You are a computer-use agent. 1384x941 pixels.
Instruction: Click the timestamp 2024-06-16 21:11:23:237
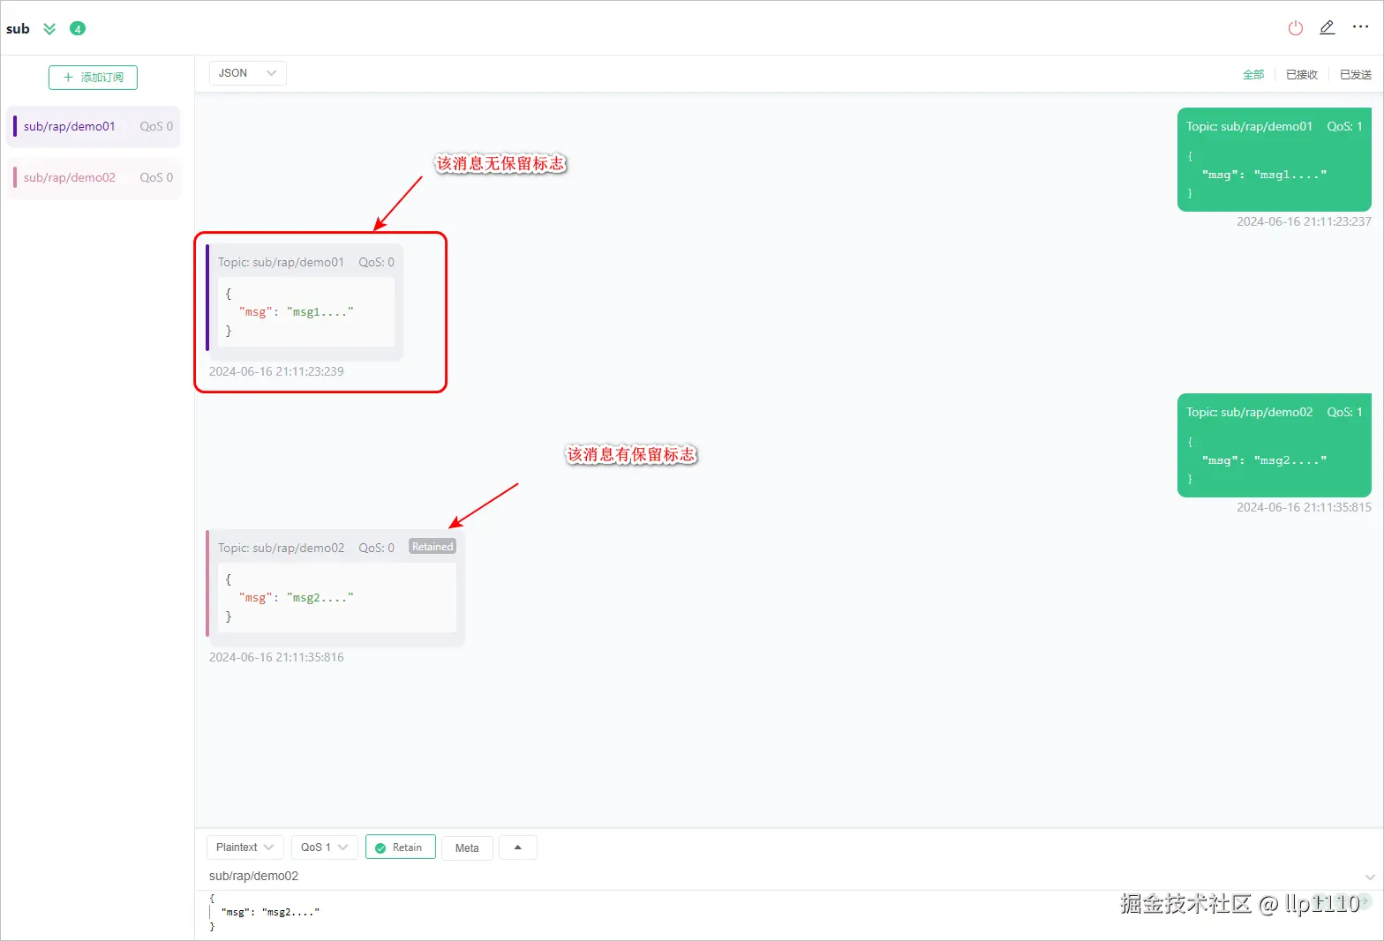pyautogui.click(x=1304, y=221)
